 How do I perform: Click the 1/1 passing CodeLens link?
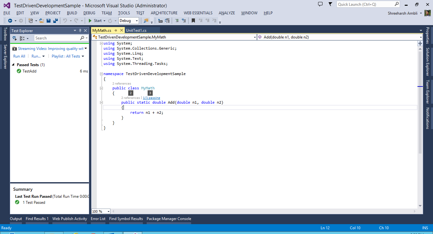tap(151, 98)
